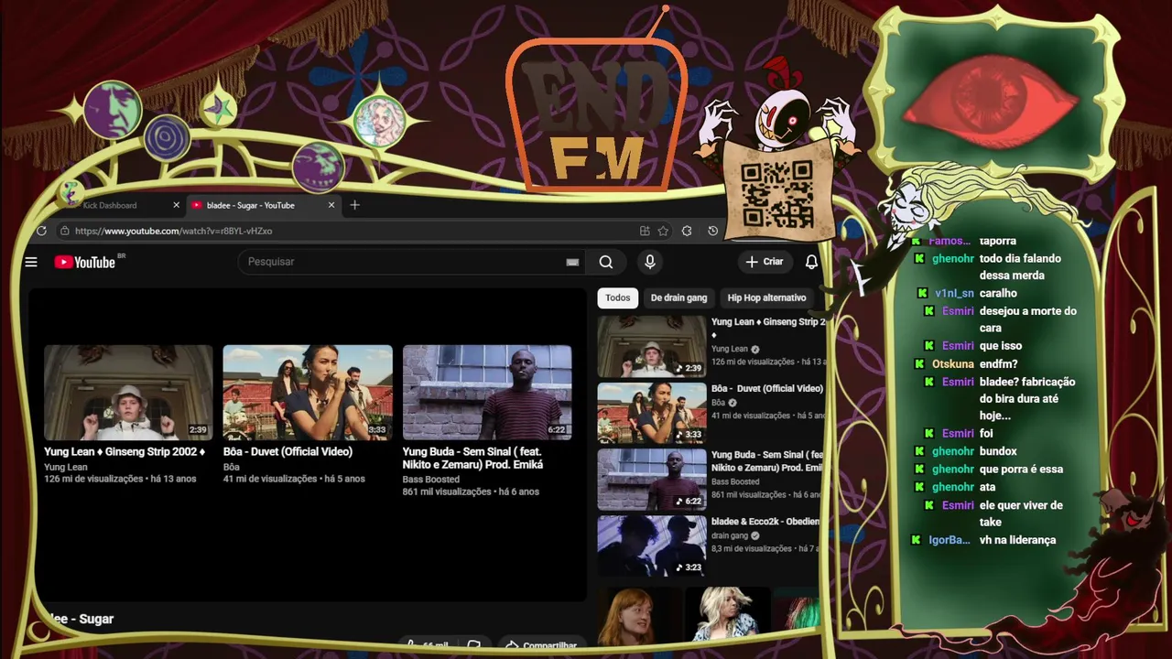Click the search magnifier button
Screen dimensions: 1172x659
pyautogui.click(x=606, y=262)
